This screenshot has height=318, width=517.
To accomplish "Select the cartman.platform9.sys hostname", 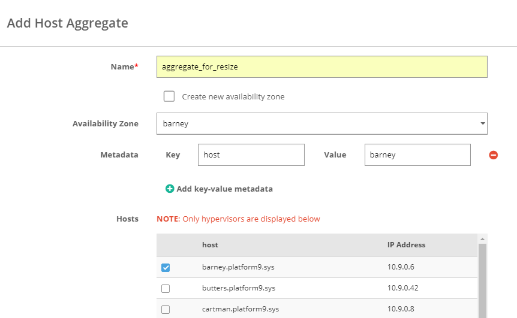I will click(240, 310).
